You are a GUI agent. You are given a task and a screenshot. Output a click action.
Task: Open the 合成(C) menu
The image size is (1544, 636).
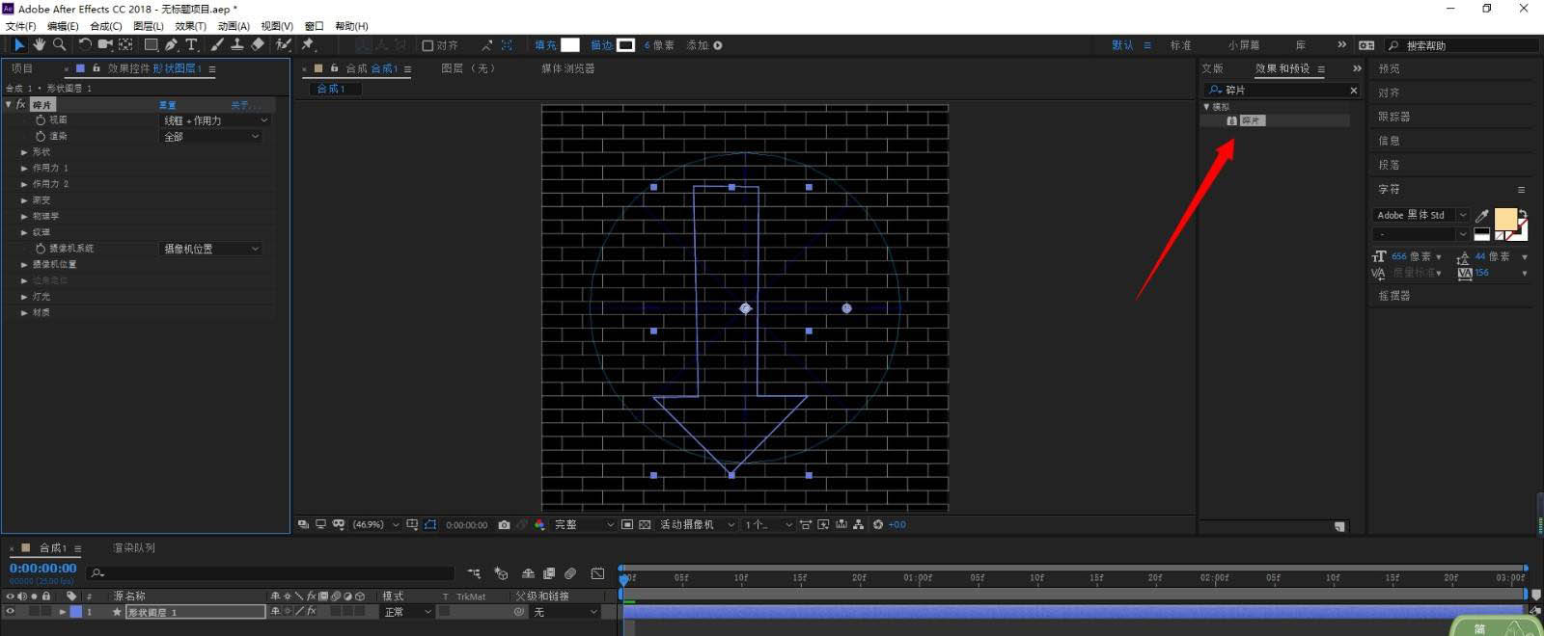[105, 26]
